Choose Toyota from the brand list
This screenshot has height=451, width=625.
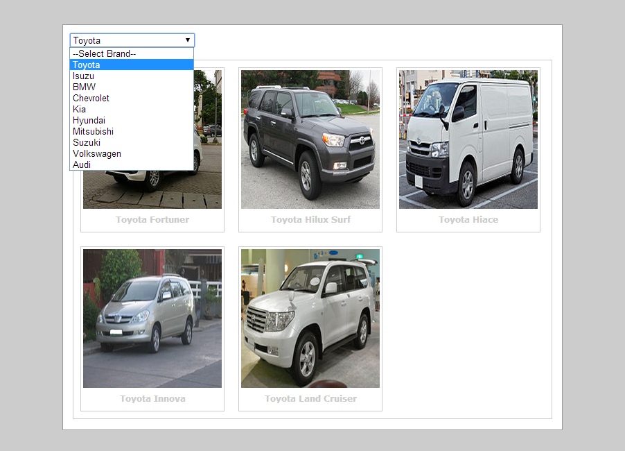(x=132, y=65)
